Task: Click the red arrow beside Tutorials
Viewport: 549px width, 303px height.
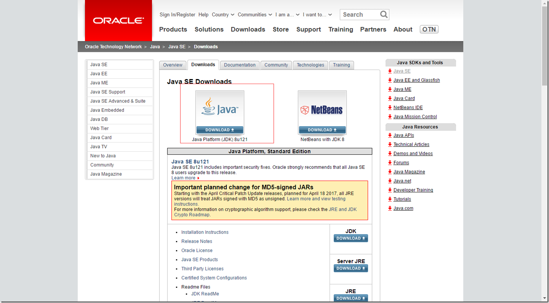Action: click(x=390, y=199)
